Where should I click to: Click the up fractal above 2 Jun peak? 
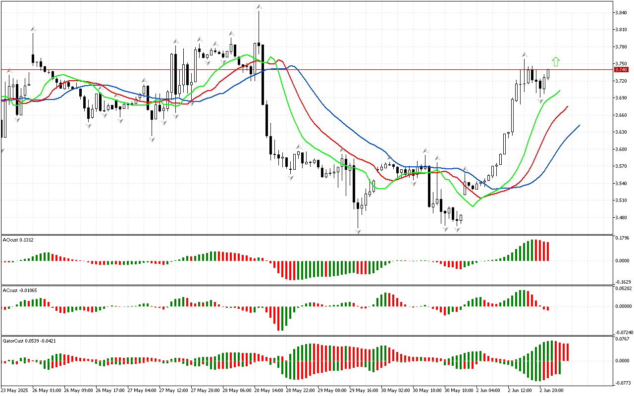(x=524, y=54)
